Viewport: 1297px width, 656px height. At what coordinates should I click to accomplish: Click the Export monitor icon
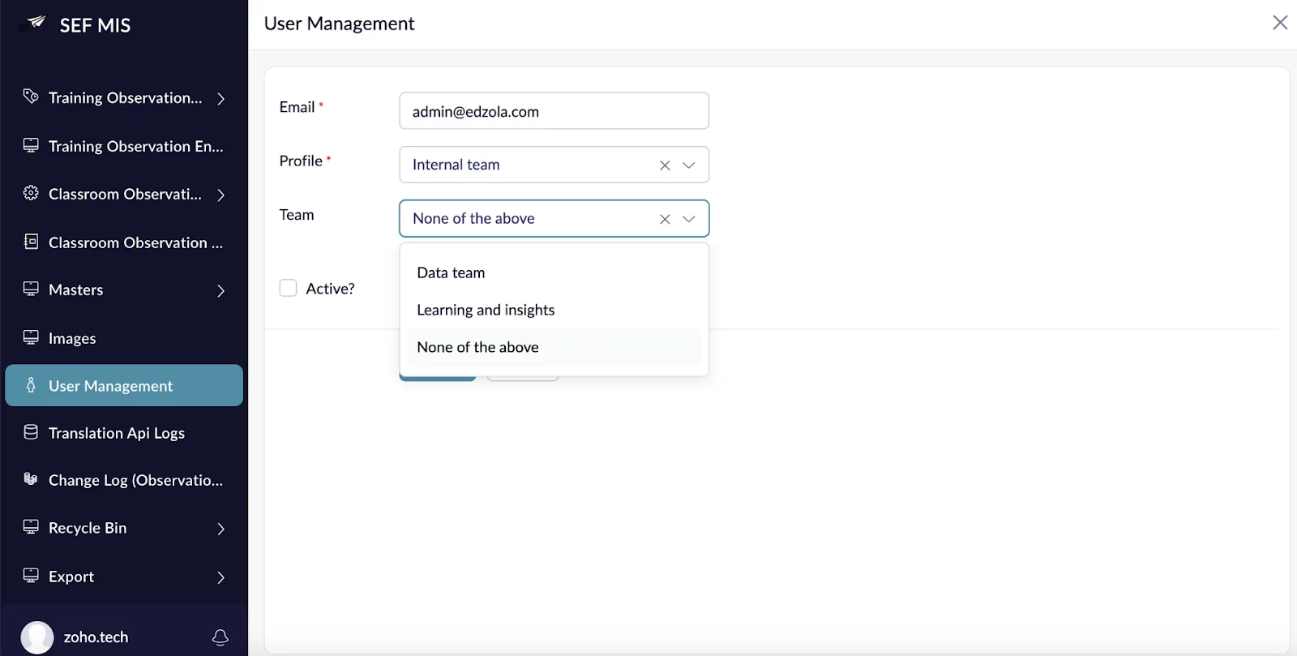tap(31, 576)
